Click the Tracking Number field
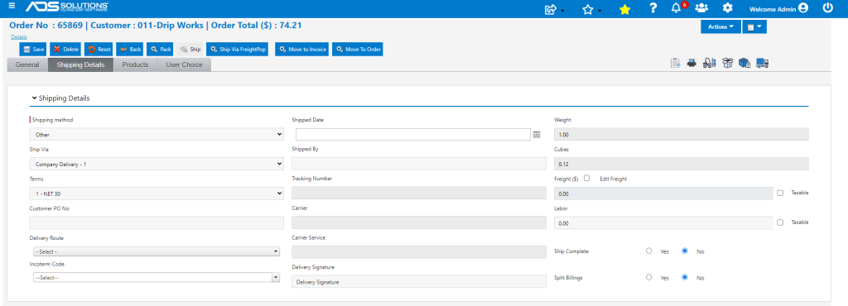848x306 pixels. (419, 194)
